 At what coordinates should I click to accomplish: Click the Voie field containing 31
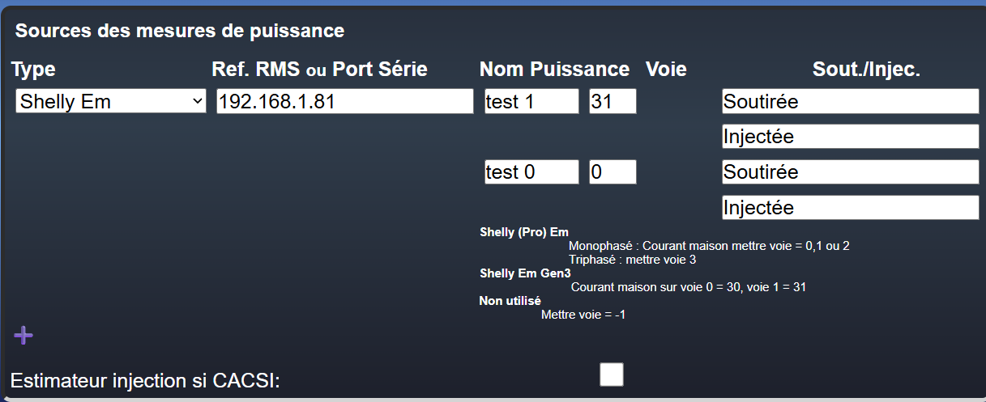pos(613,102)
